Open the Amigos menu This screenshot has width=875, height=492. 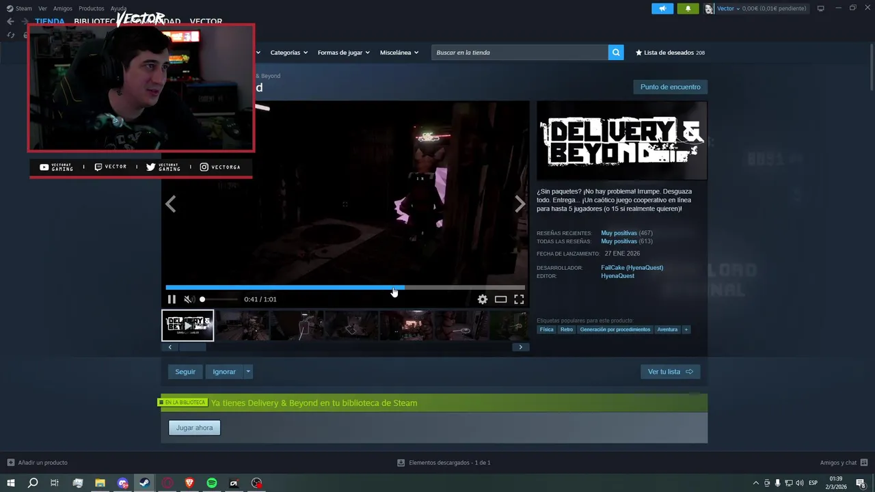tap(63, 8)
